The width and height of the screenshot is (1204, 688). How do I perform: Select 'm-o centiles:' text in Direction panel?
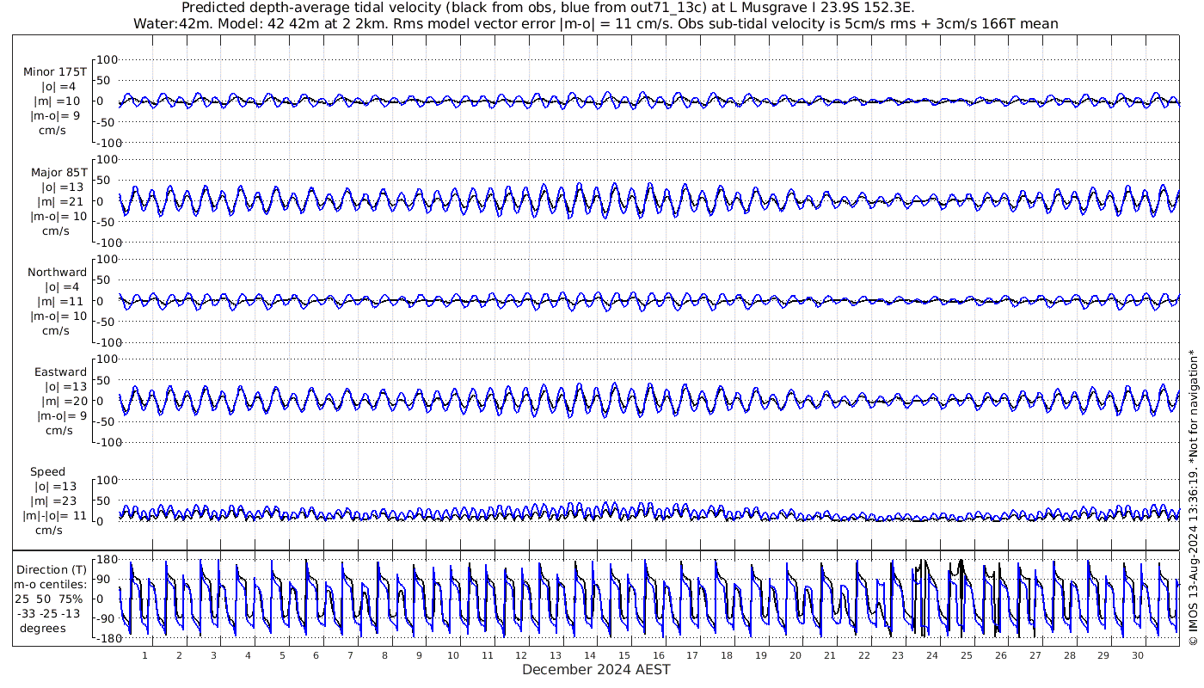(x=50, y=584)
